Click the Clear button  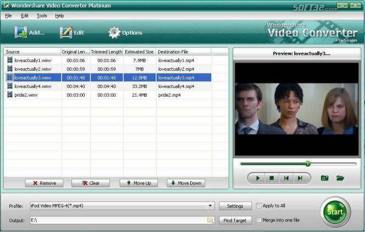point(91,183)
